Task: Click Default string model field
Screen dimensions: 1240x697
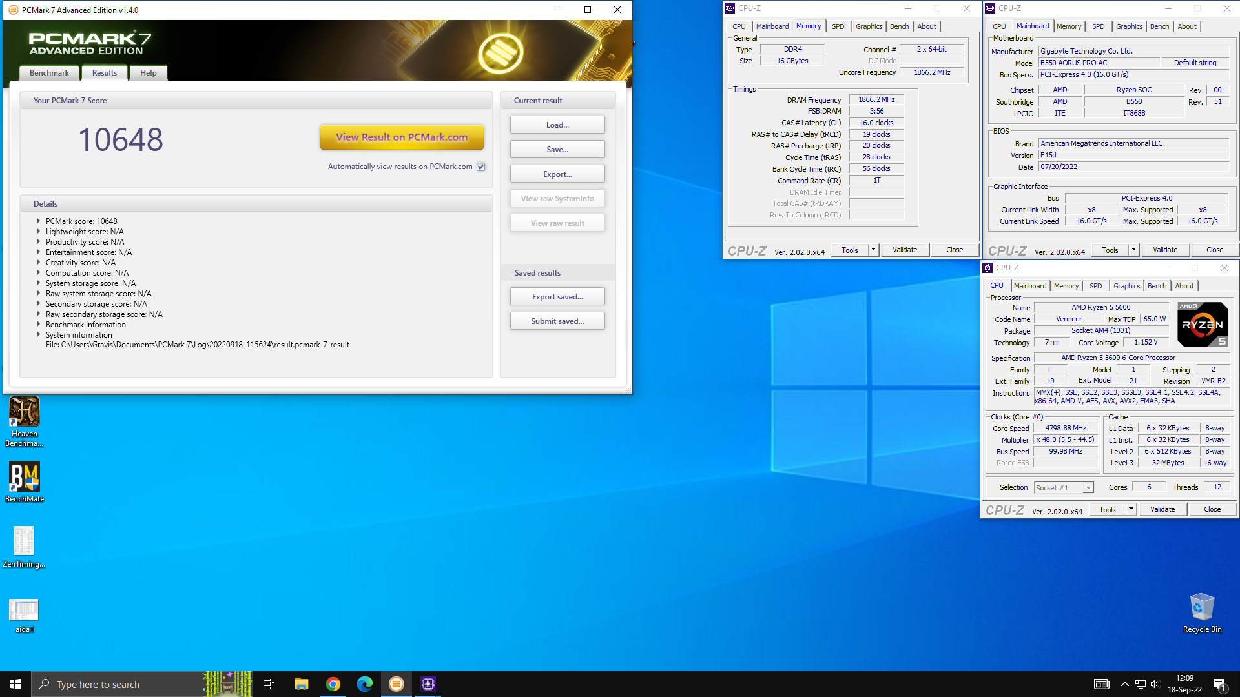Action: (1195, 63)
